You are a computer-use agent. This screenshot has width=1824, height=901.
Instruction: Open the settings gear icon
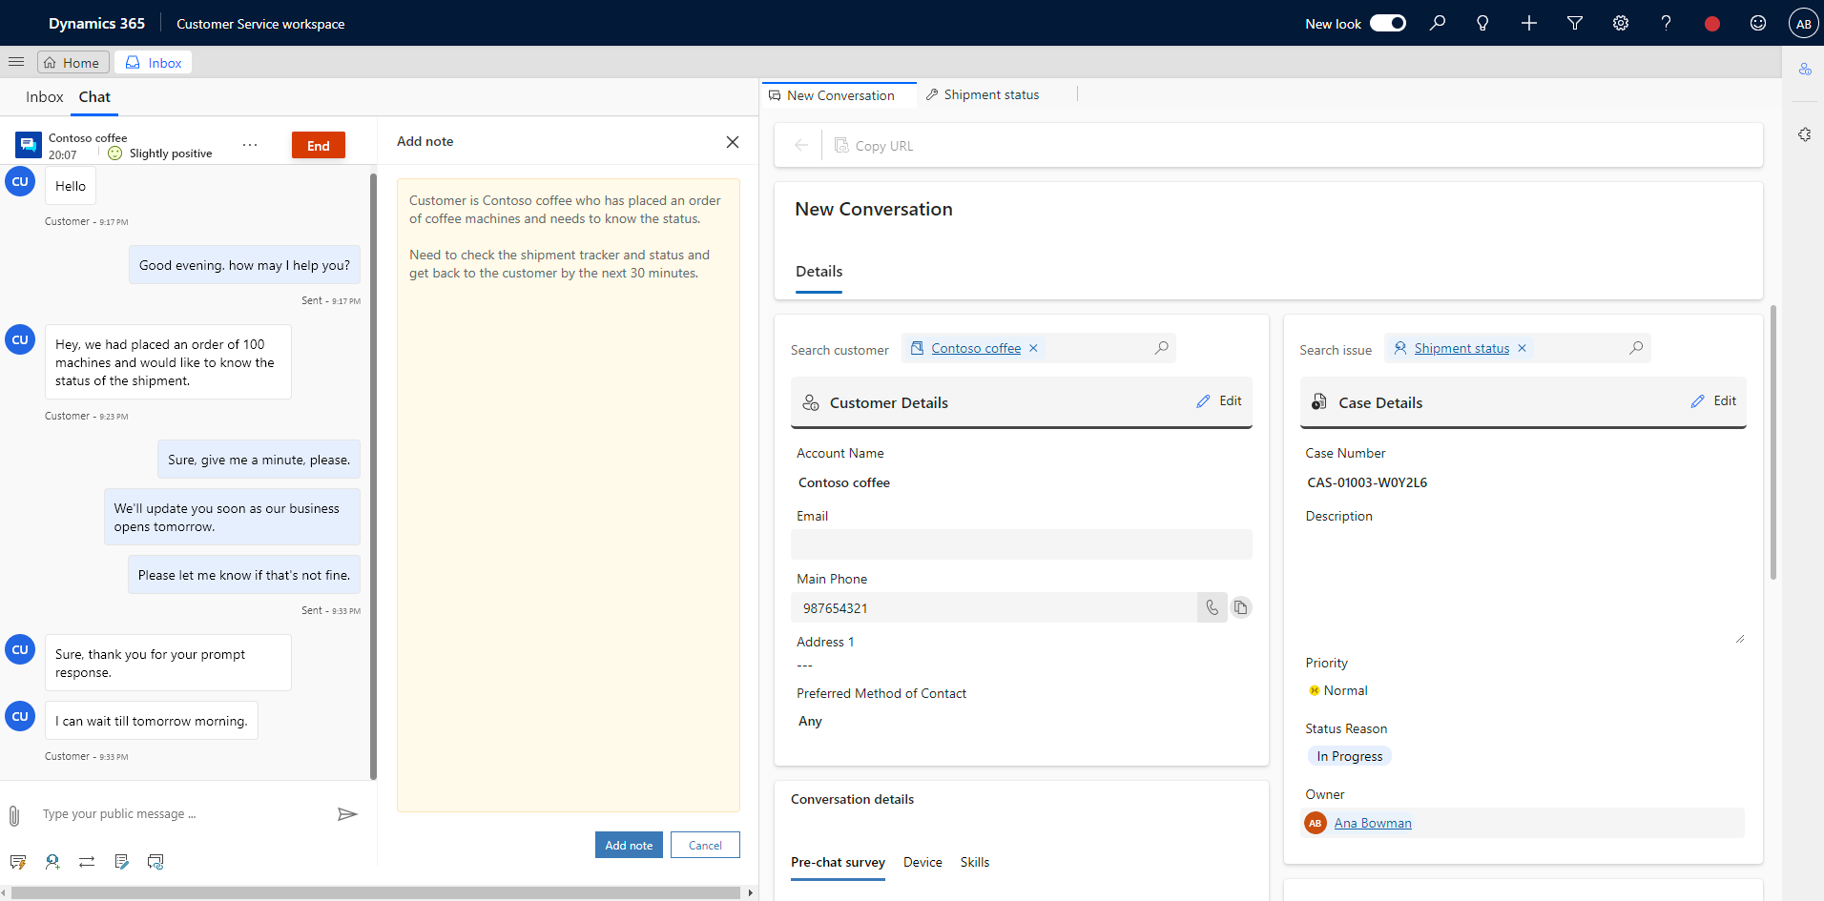[x=1621, y=23]
